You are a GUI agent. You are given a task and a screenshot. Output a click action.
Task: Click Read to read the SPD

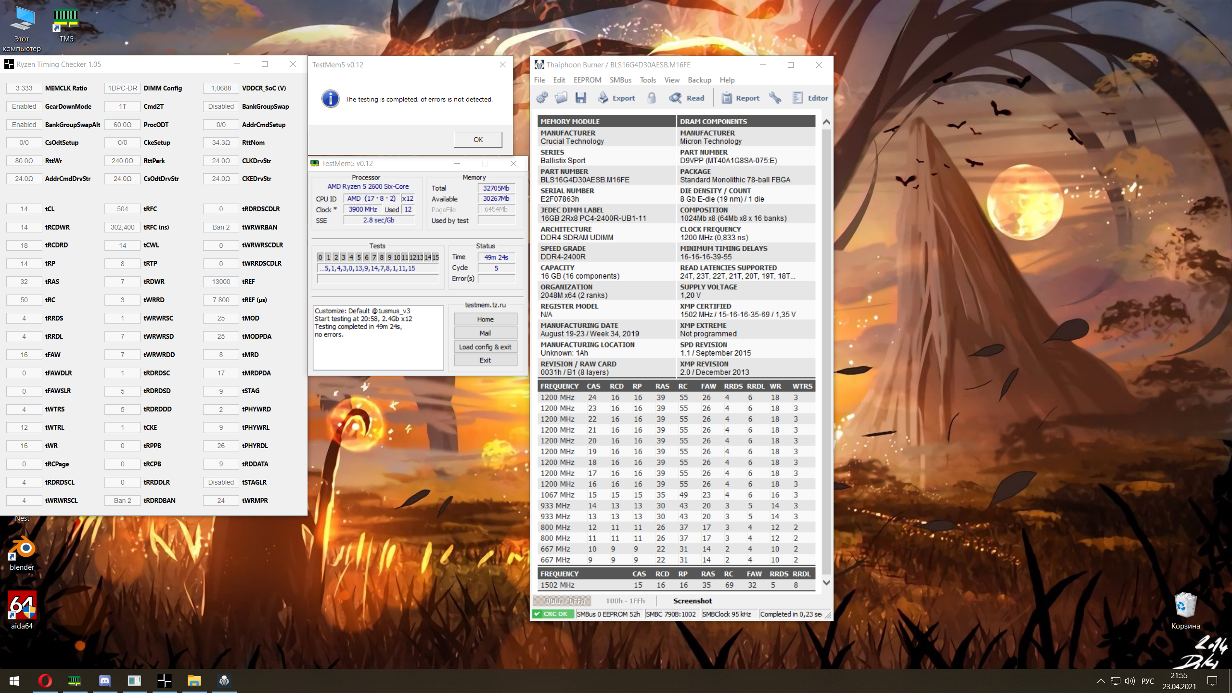pos(687,98)
